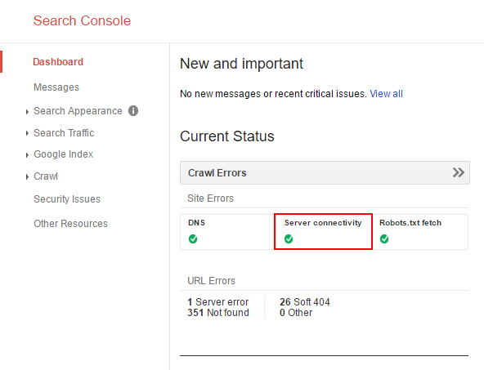The width and height of the screenshot is (484, 370).
Task: Open Search Traffic section
Action: 64,133
